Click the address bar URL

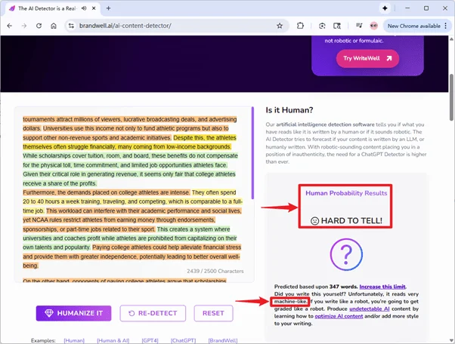125,26
